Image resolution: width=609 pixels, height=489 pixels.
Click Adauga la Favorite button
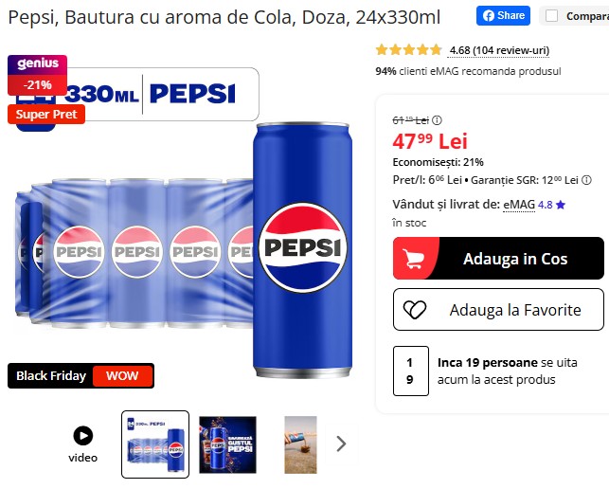[498, 309]
